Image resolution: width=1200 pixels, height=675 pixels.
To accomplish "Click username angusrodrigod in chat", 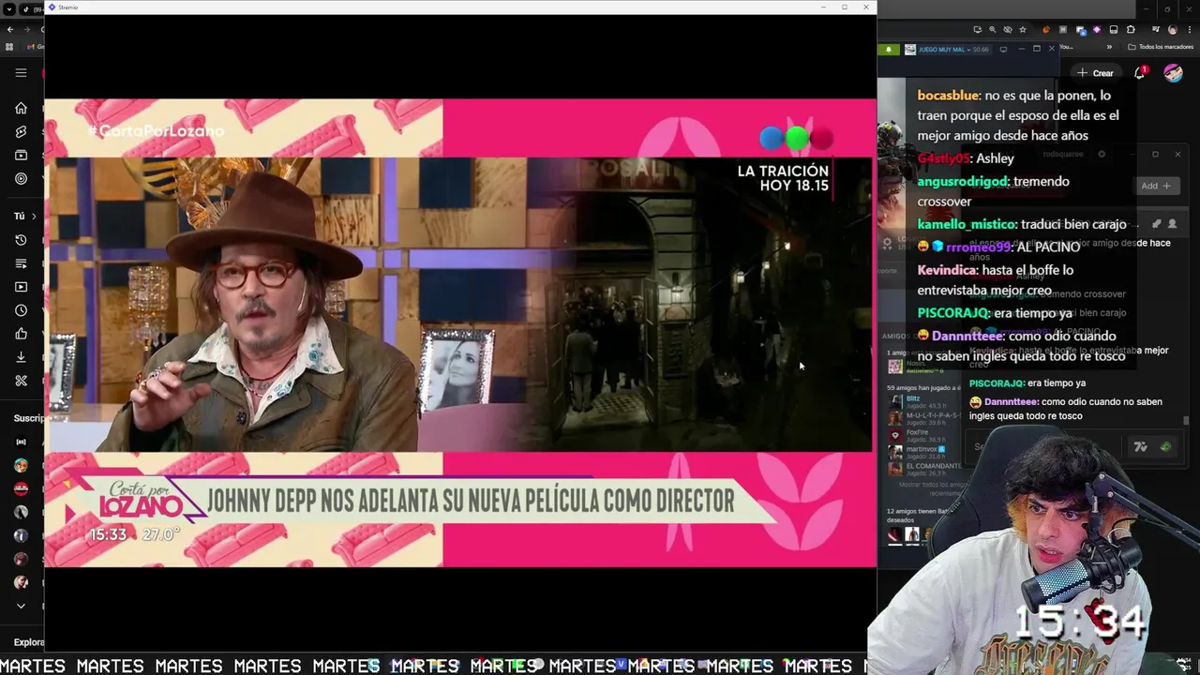I will tap(963, 181).
